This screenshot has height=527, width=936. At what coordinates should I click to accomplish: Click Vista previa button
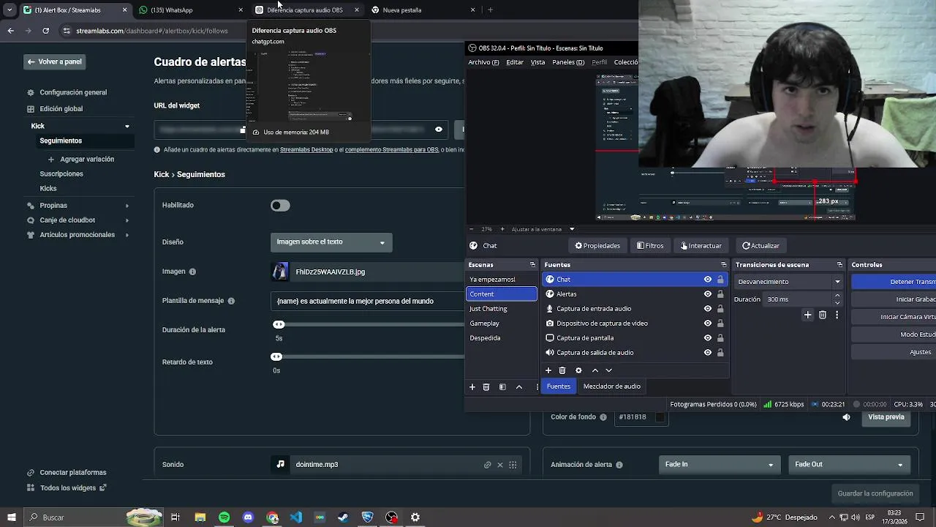[x=886, y=417]
